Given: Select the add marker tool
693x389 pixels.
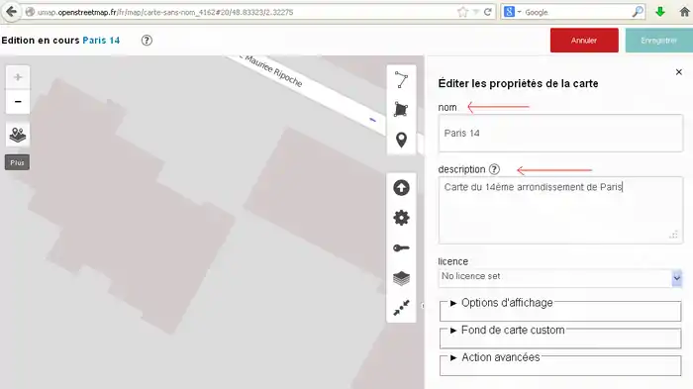Looking at the screenshot, I should (401, 140).
